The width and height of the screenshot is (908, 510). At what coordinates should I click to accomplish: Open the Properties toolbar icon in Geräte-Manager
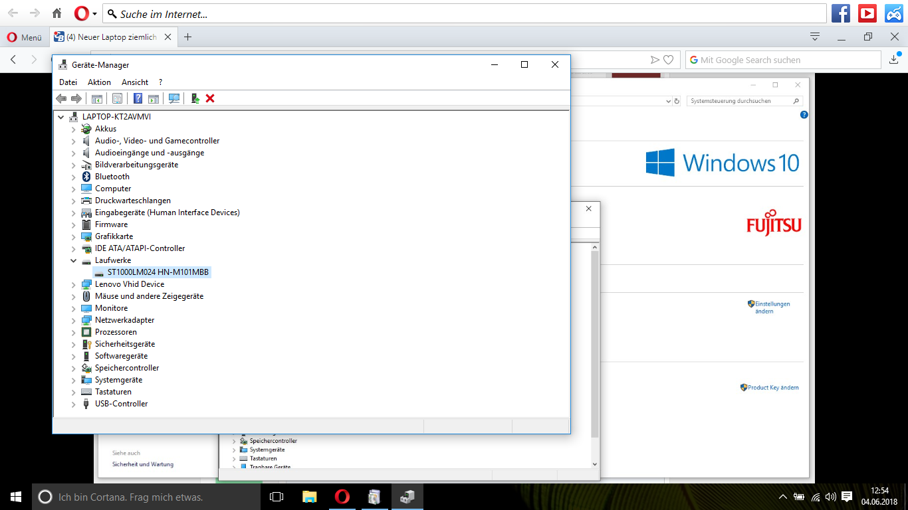pos(117,98)
